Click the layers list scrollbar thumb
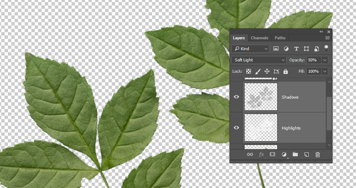356x188 pixels. [329, 114]
